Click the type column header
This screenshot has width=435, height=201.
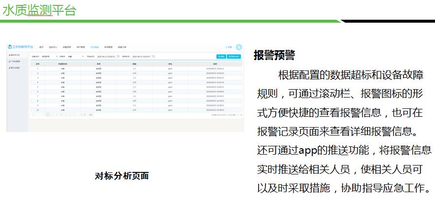(x=99, y=64)
